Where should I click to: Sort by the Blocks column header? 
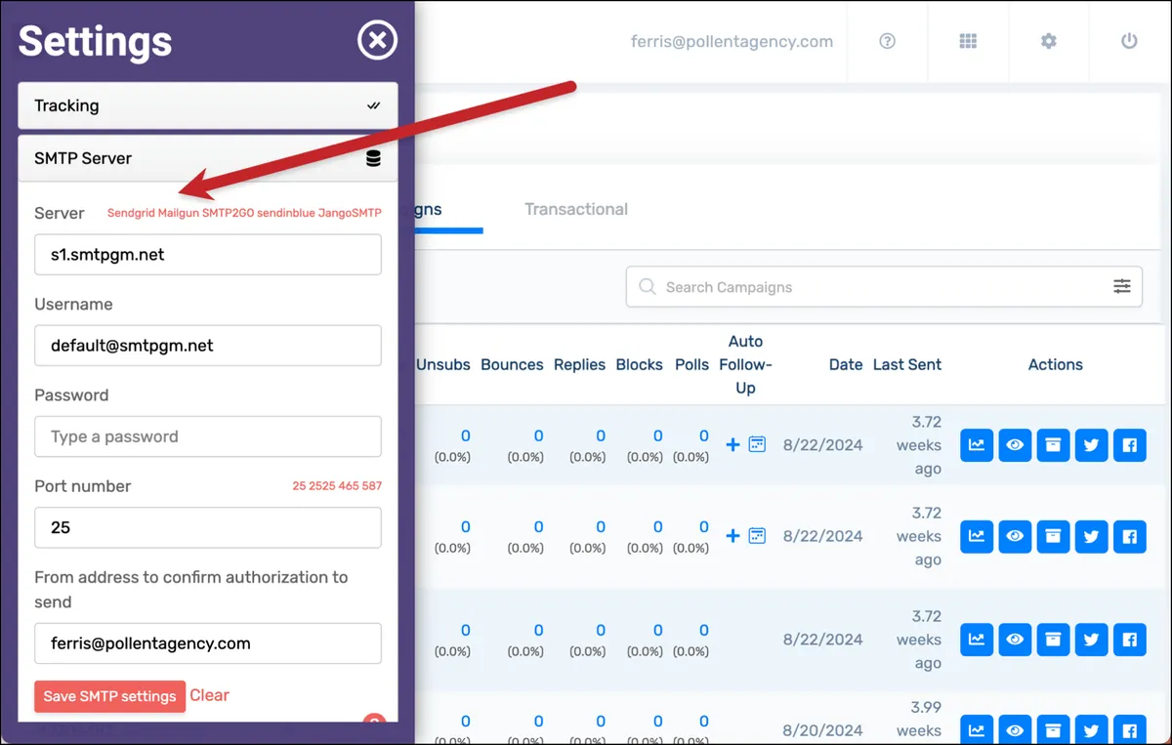point(640,364)
